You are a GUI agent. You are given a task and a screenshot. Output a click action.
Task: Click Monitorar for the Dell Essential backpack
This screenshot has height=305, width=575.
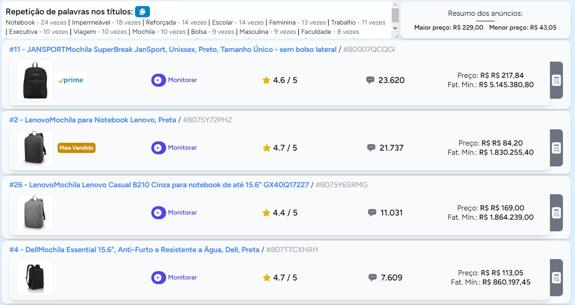pos(182,278)
